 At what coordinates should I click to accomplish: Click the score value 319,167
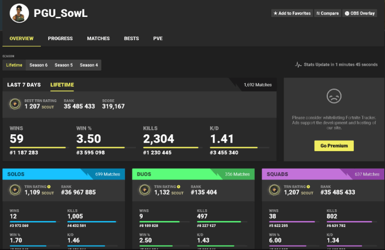point(113,107)
